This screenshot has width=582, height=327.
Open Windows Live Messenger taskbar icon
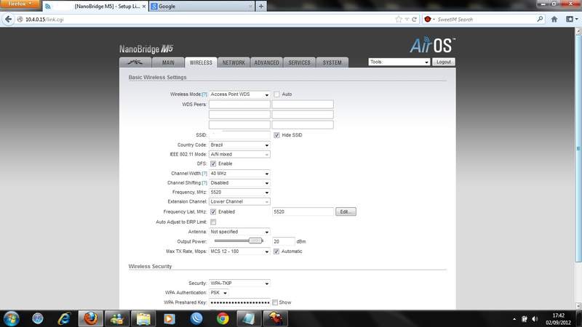point(116,318)
